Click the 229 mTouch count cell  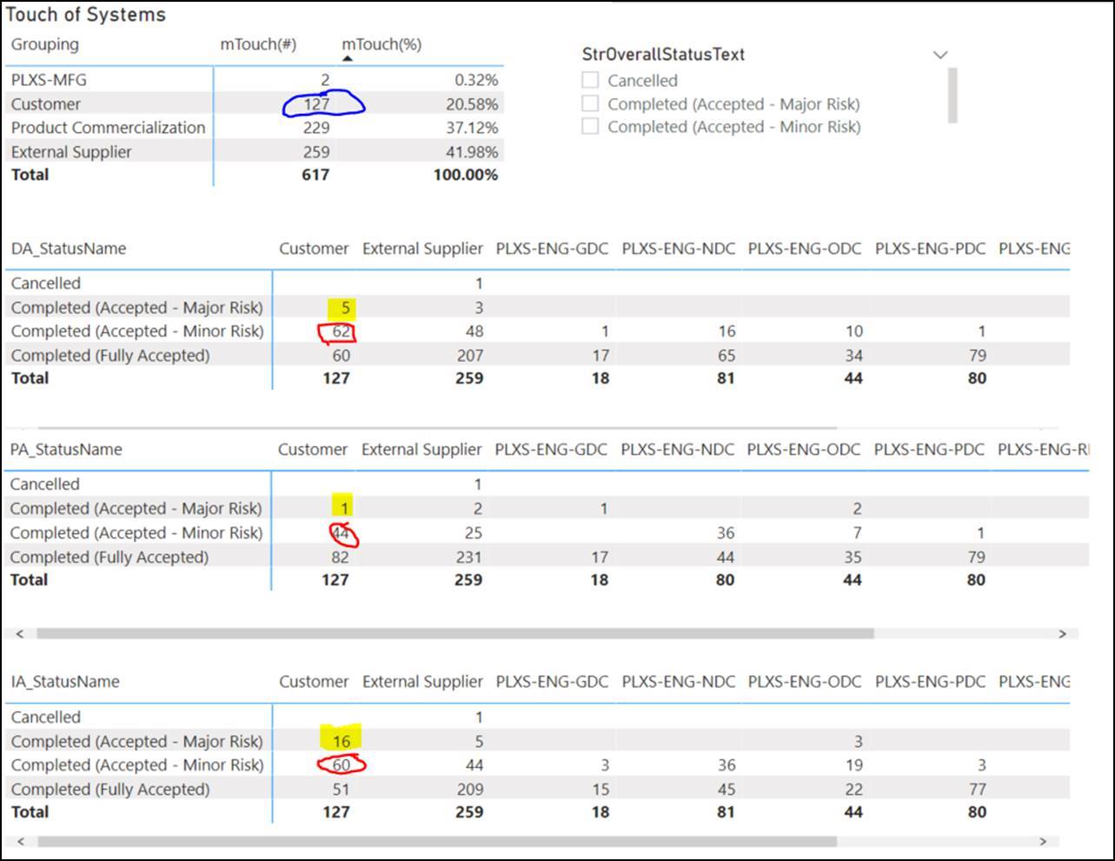[315, 128]
